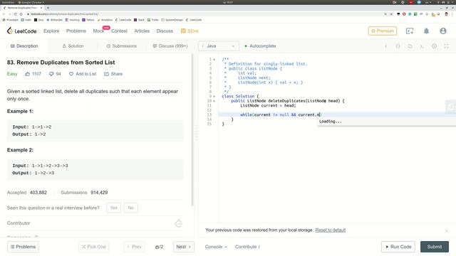The width and height of the screenshot is (456, 256).
Task: Answer Yes to seen in interview
Action: click(x=114, y=208)
